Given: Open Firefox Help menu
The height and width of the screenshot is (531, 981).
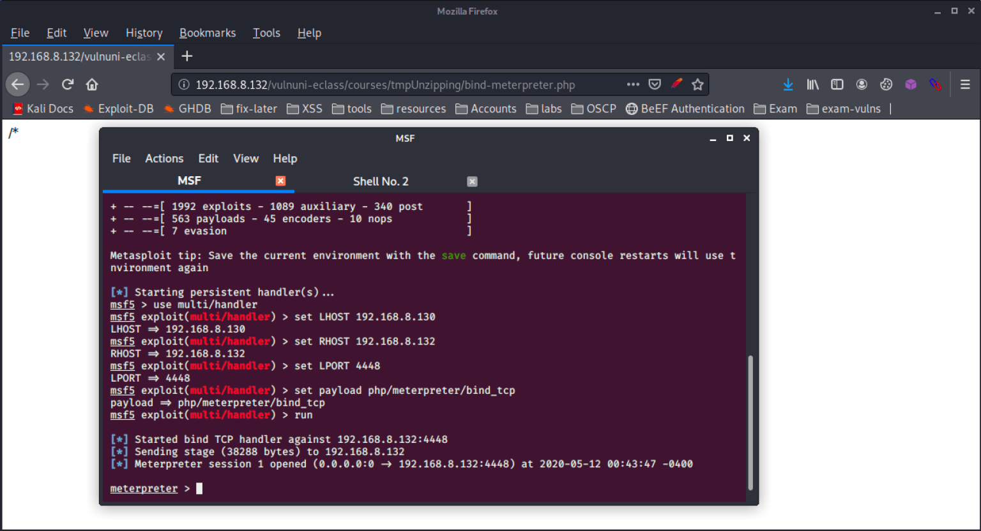Looking at the screenshot, I should coord(309,33).
